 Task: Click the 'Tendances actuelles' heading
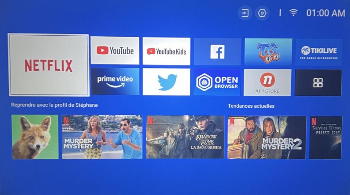tap(251, 106)
